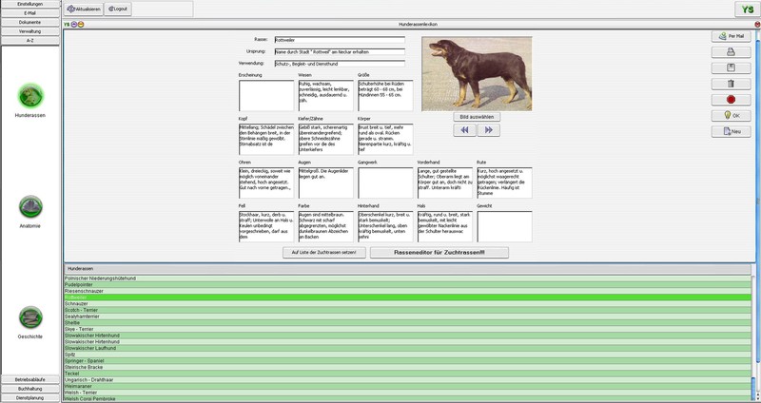Open the Verwaltung menu section
761x403 pixels.
(30, 31)
